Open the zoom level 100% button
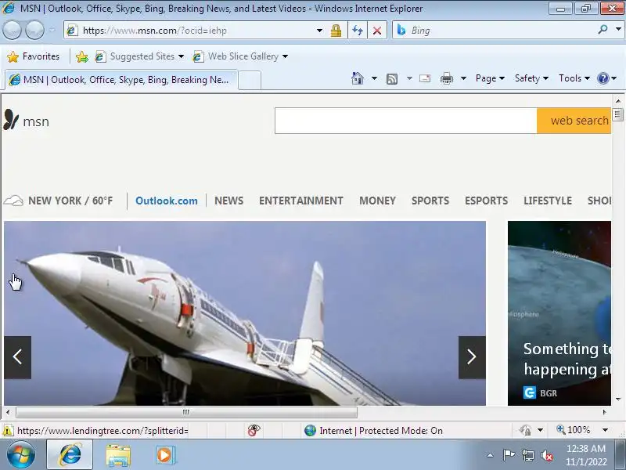This screenshot has height=470, width=626. (x=574, y=430)
